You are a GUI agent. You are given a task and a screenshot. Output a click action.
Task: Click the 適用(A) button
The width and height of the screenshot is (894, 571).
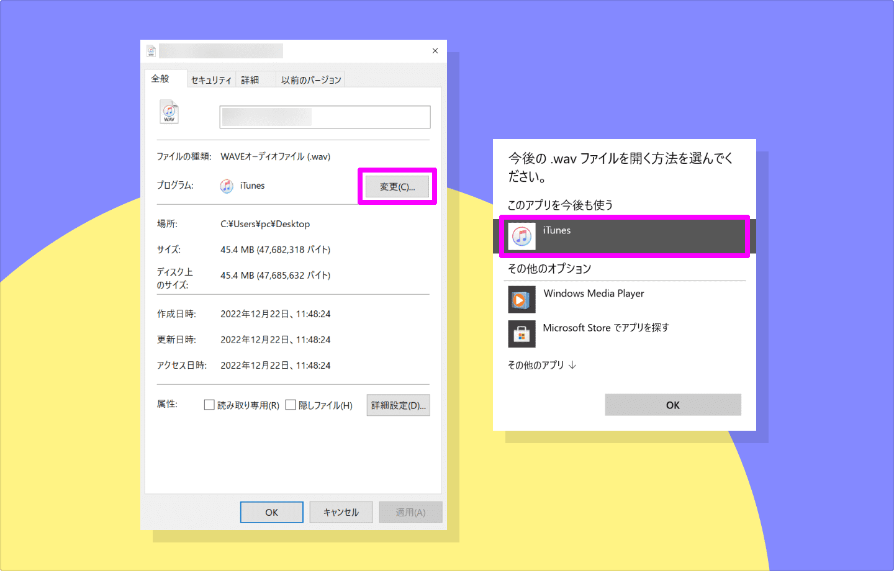[410, 513]
